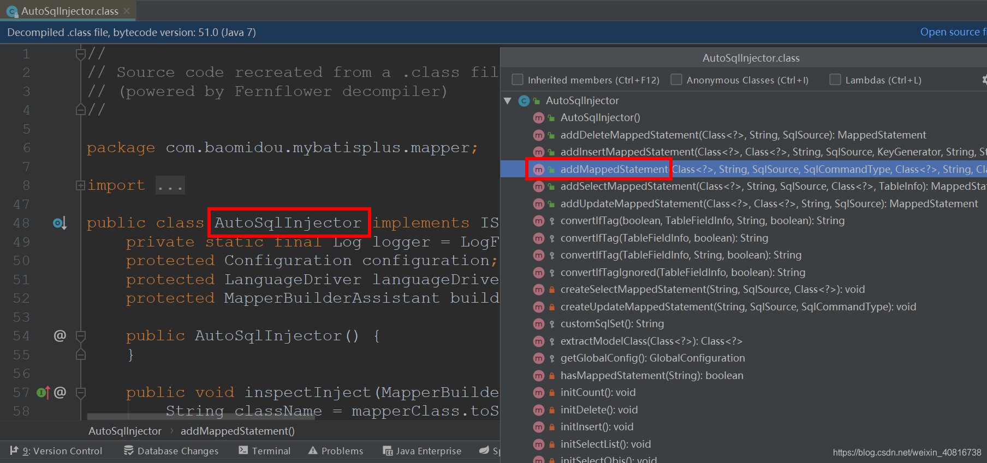Toggle Anonymous Classes checkbox
Viewport: 987px width, 463px height.
[676, 80]
